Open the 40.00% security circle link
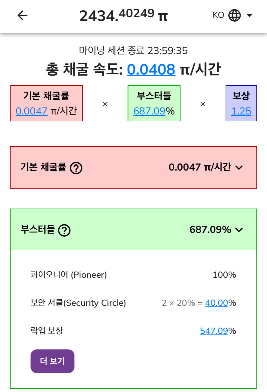 pos(217,303)
